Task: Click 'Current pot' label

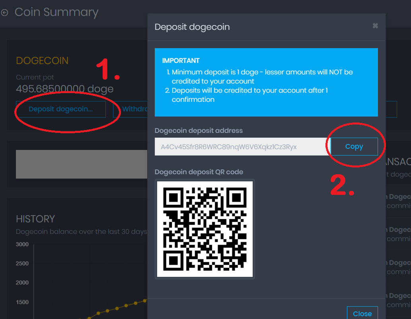Action: [x=35, y=77]
